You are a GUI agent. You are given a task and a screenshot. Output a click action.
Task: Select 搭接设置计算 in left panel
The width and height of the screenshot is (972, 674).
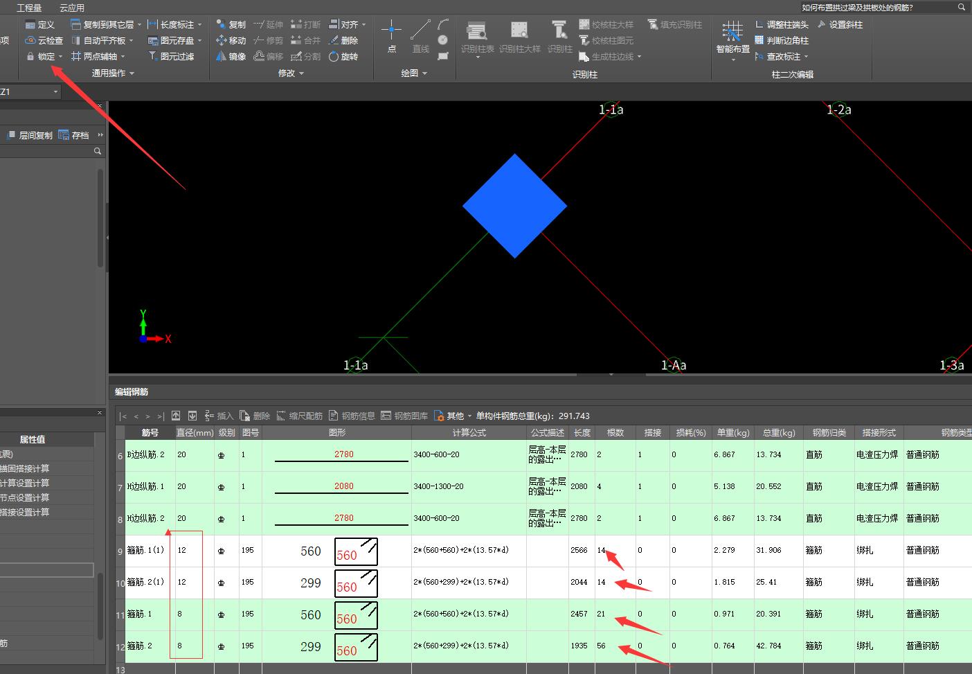[x=25, y=512]
